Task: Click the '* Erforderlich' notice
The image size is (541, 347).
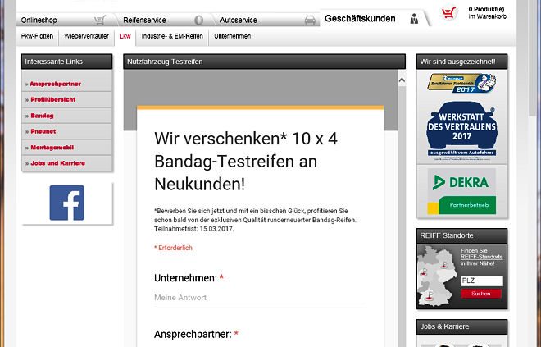Action: point(173,248)
